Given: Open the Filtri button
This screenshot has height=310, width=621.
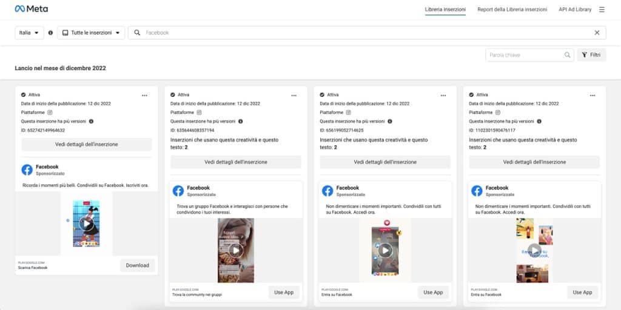Looking at the screenshot, I should 592,55.
